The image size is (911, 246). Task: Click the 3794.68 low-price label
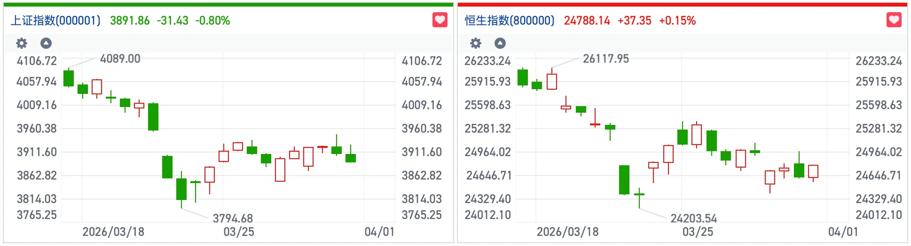233,218
